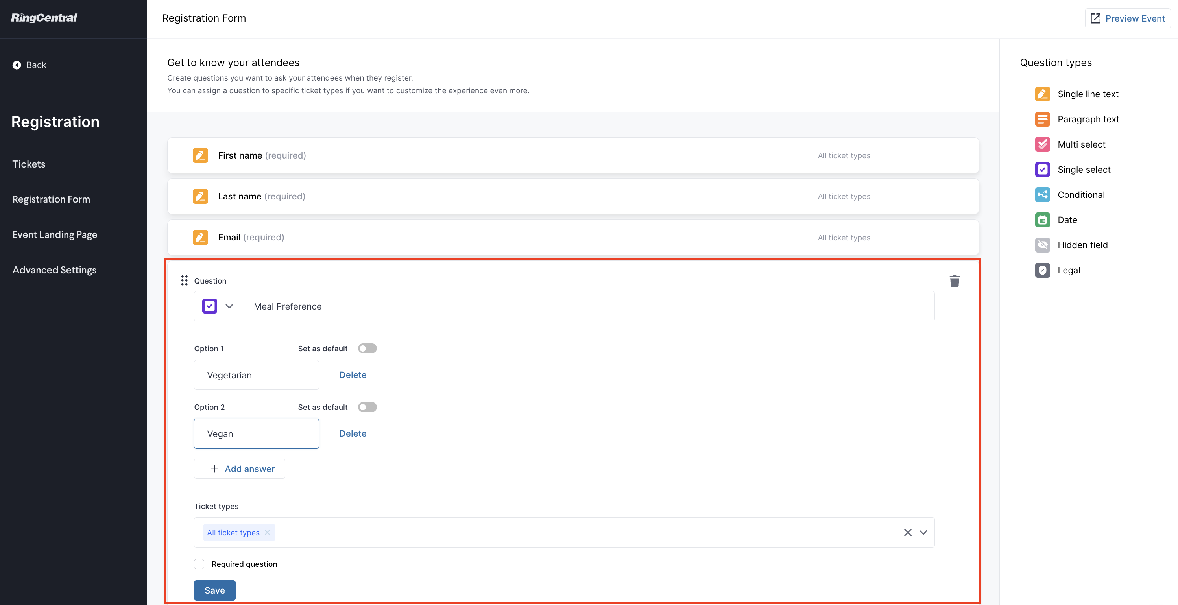Screen dimensions: 1178x605
Task: Click the Vegan option input field
Action: click(256, 433)
